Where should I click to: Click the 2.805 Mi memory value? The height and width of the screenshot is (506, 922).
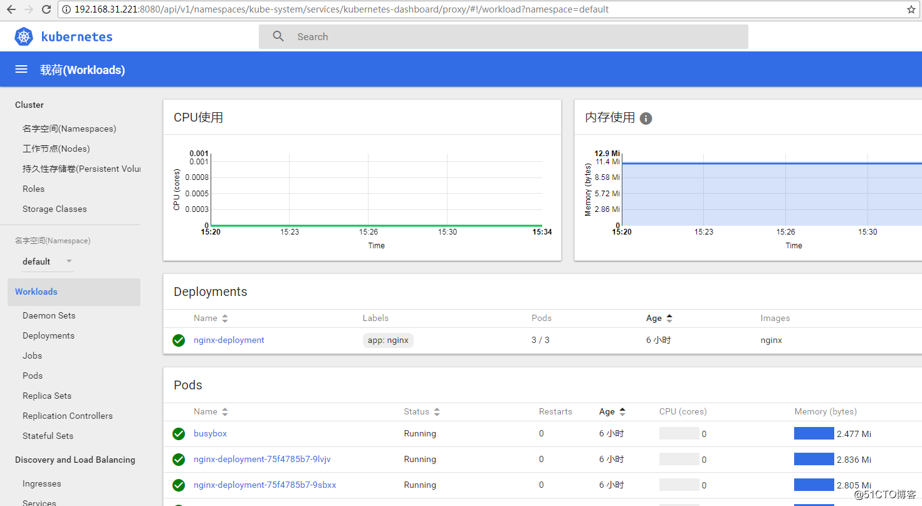coord(854,485)
